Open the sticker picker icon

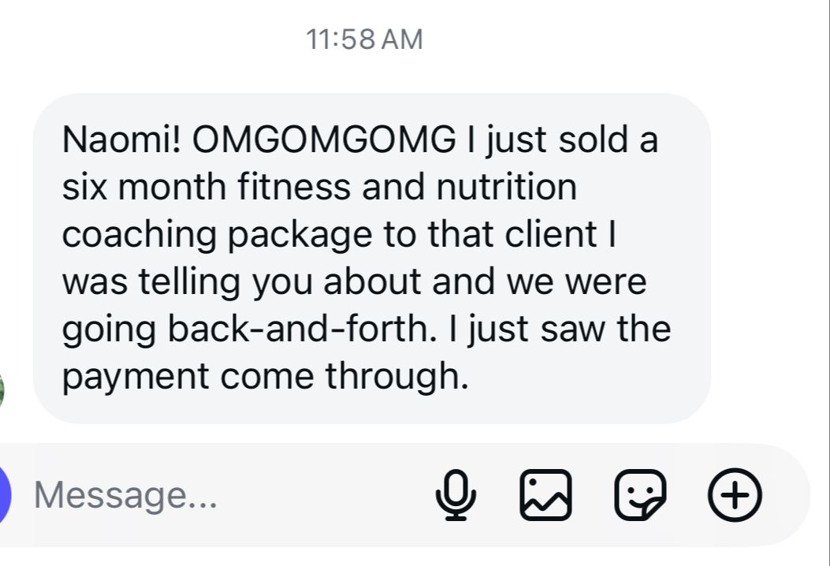point(640,496)
